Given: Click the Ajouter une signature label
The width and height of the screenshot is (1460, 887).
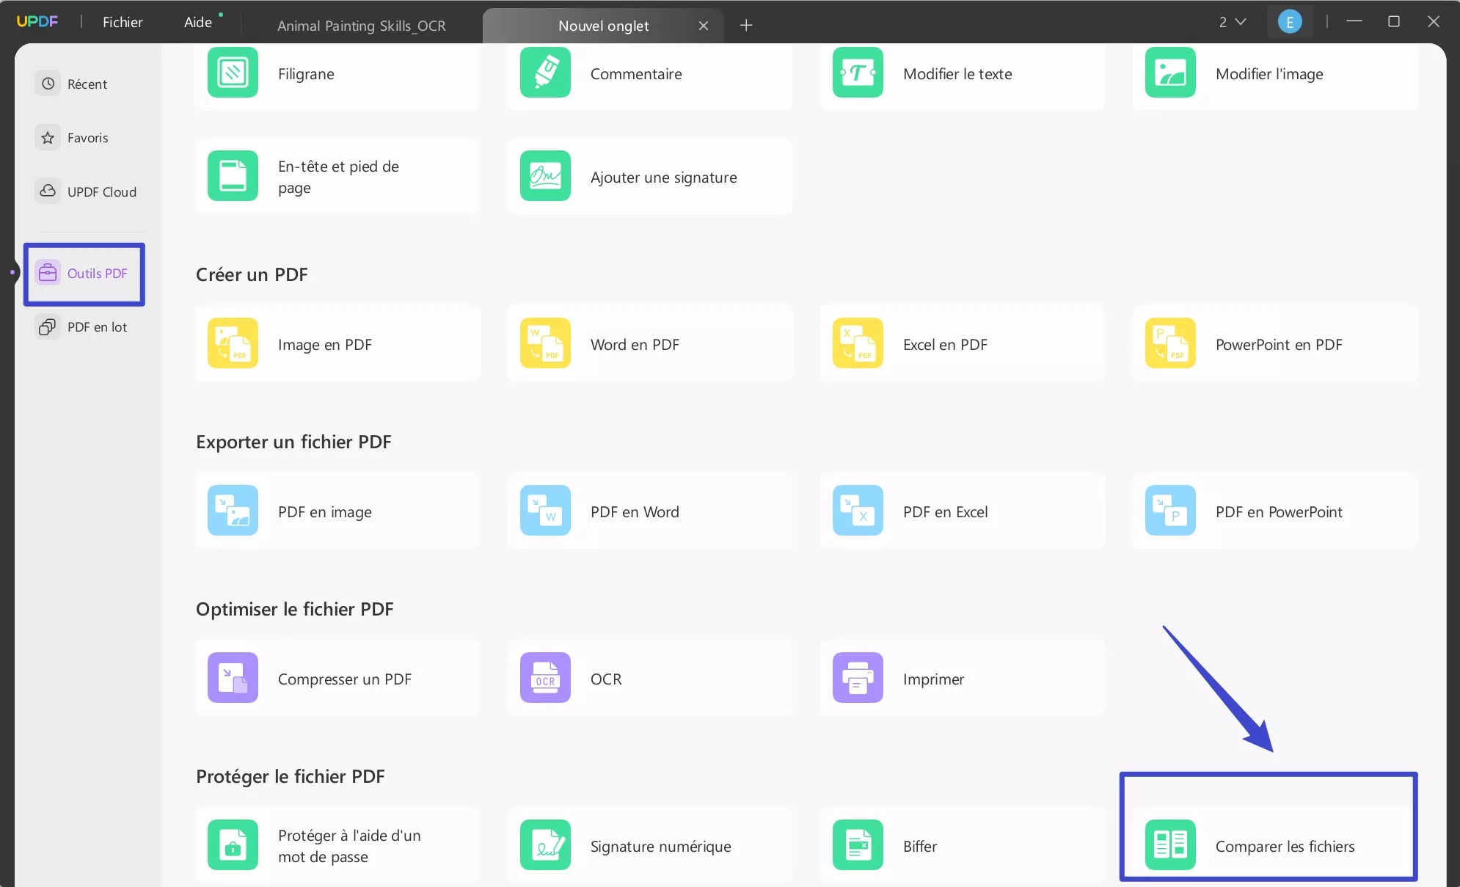Looking at the screenshot, I should click(663, 177).
